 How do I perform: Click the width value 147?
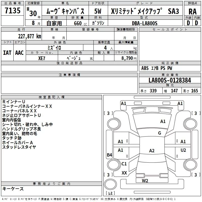(x=174, y=91)
